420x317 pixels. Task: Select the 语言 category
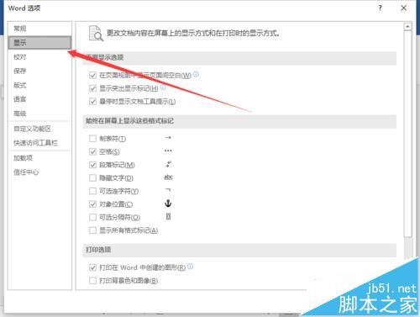39,99
